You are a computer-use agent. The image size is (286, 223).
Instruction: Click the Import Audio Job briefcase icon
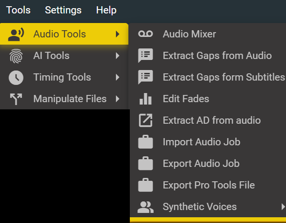click(145, 142)
